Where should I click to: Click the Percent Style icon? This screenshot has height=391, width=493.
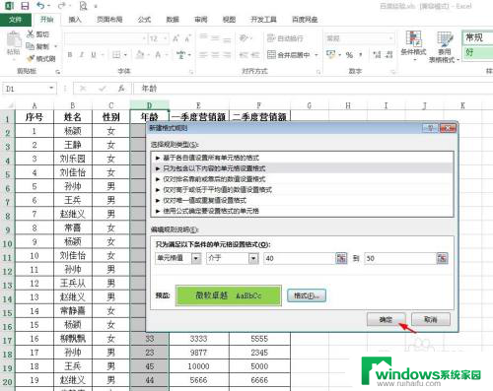click(349, 55)
